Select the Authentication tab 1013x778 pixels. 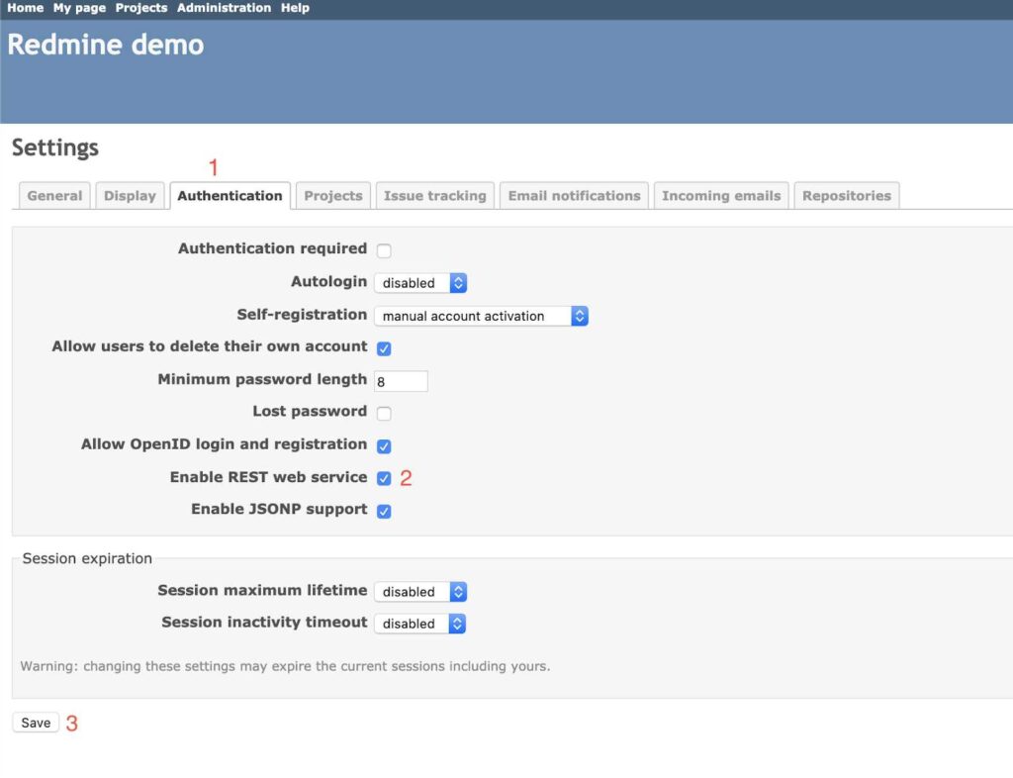[230, 195]
